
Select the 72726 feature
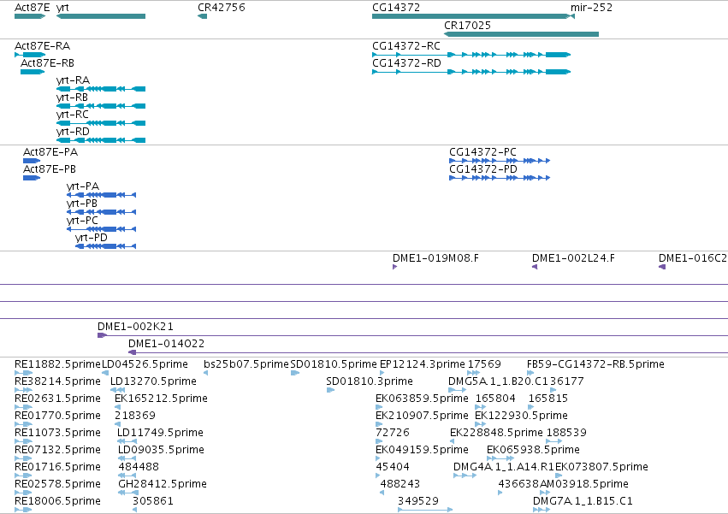tap(378, 441)
